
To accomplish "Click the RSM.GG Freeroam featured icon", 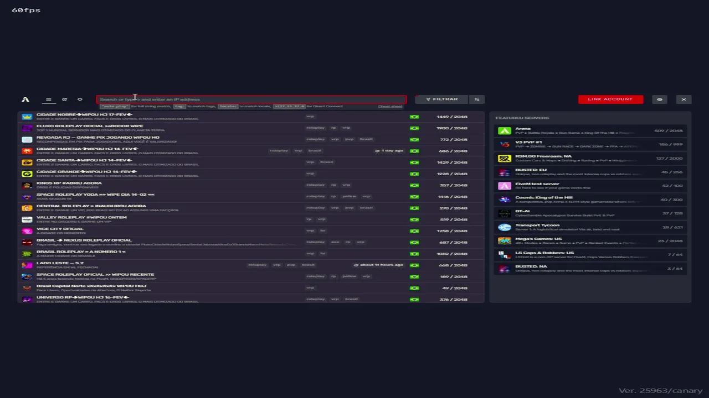I will pyautogui.click(x=504, y=158).
